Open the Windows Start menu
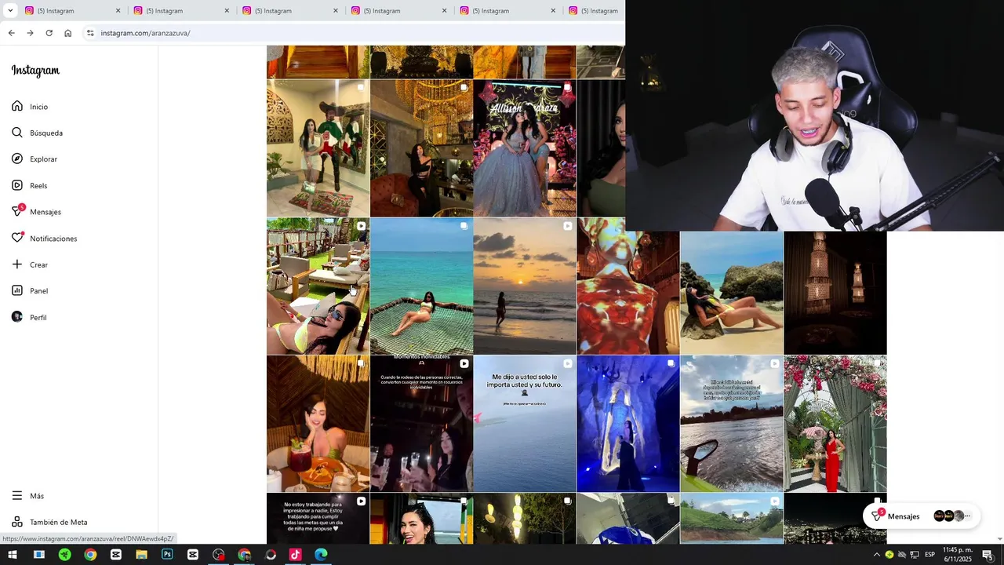Image resolution: width=1004 pixels, height=565 pixels. tap(13, 555)
